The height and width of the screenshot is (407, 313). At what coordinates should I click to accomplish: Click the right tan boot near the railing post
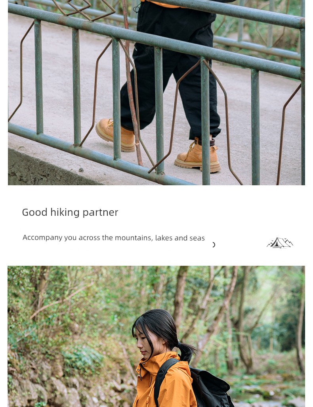click(x=198, y=156)
